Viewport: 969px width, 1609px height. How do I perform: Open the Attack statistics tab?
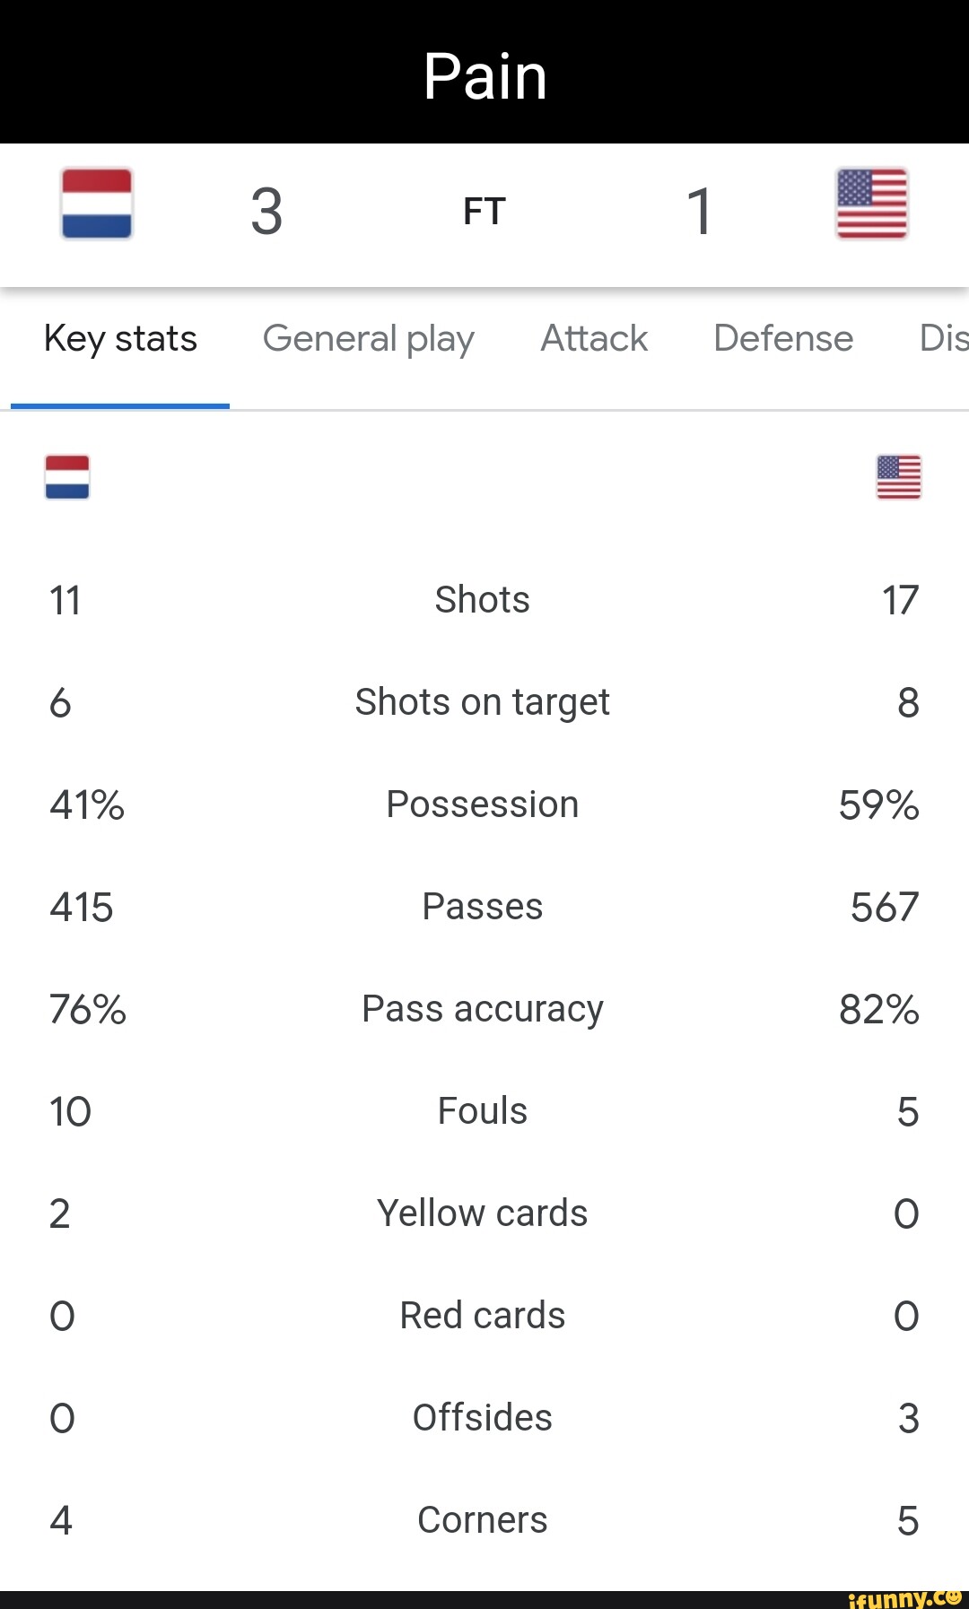click(x=593, y=338)
